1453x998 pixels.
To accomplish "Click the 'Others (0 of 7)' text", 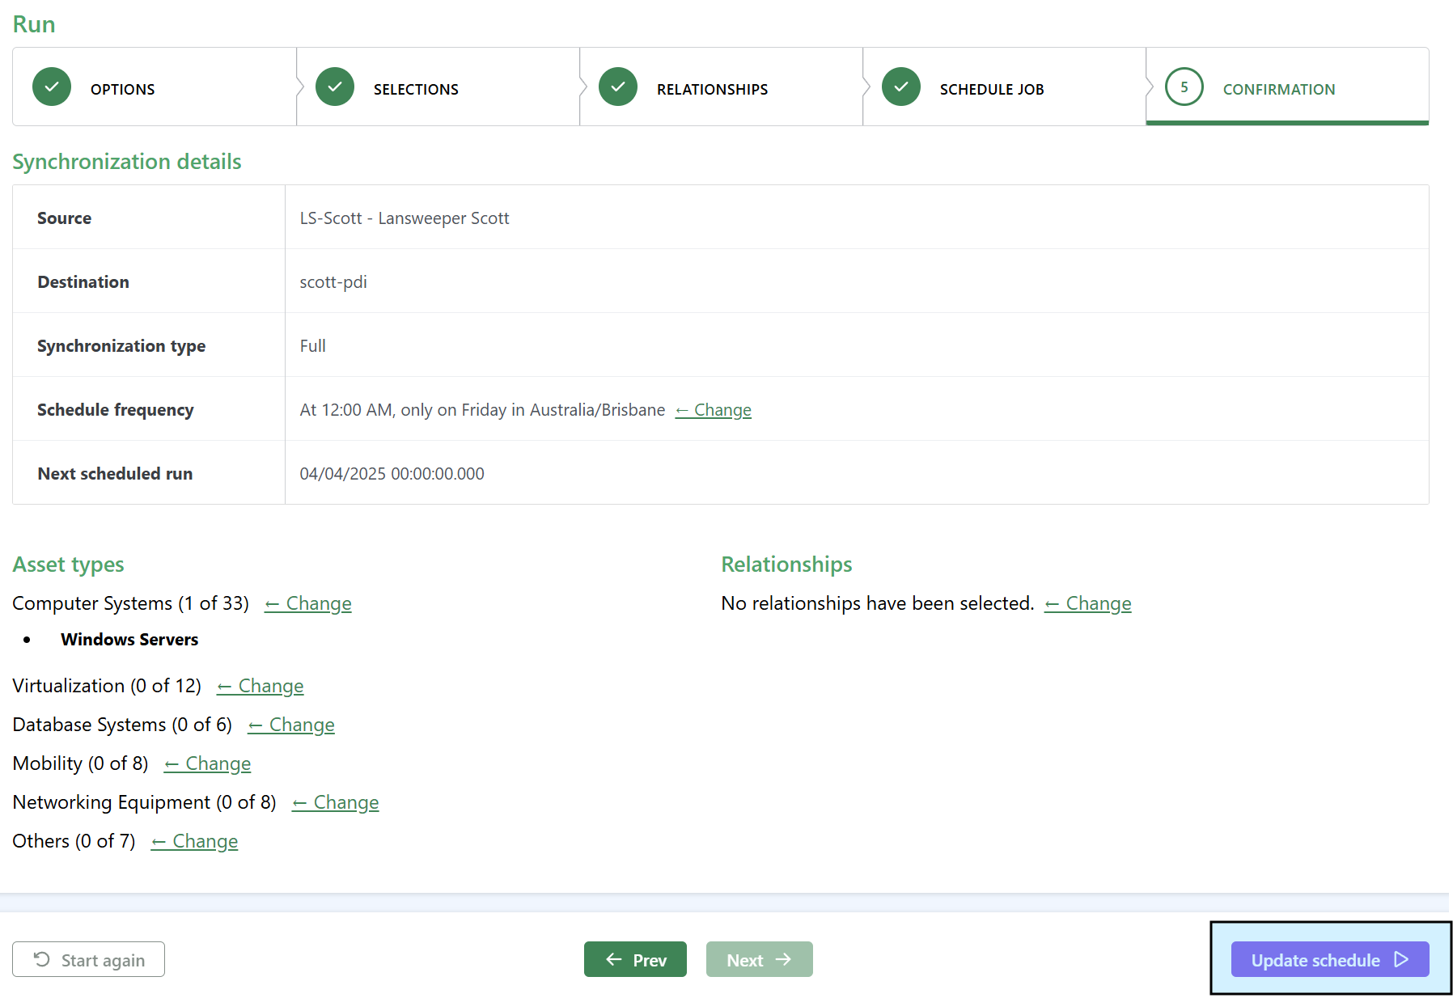I will click(x=74, y=841).
